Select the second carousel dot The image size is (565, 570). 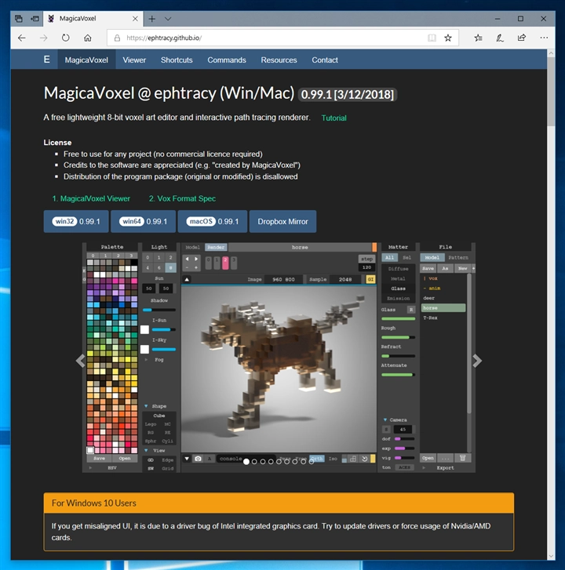pos(254,462)
